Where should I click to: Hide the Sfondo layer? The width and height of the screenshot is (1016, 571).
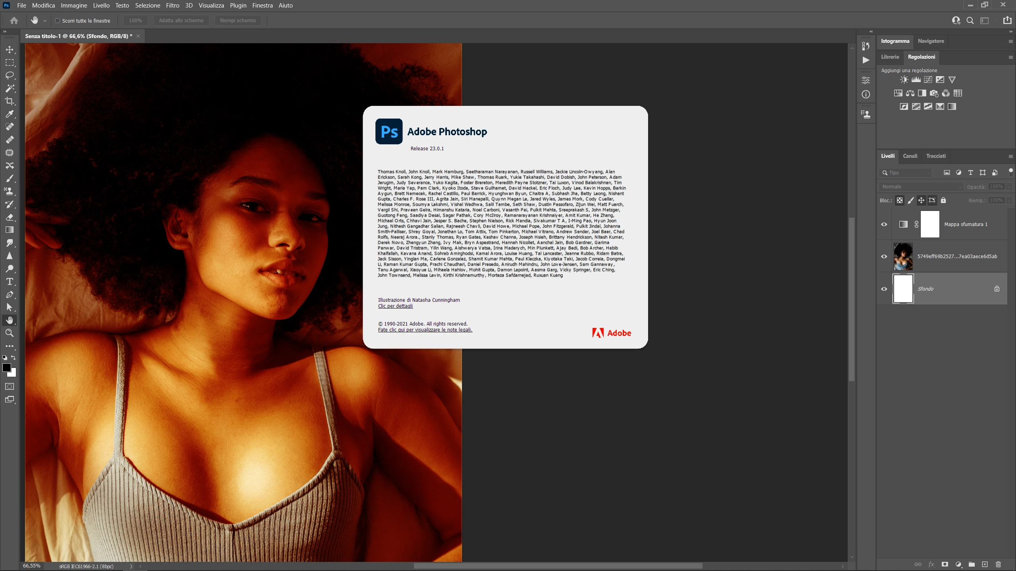click(x=884, y=289)
